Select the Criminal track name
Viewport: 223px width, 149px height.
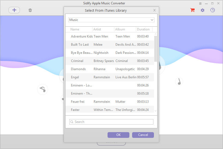[77, 61]
